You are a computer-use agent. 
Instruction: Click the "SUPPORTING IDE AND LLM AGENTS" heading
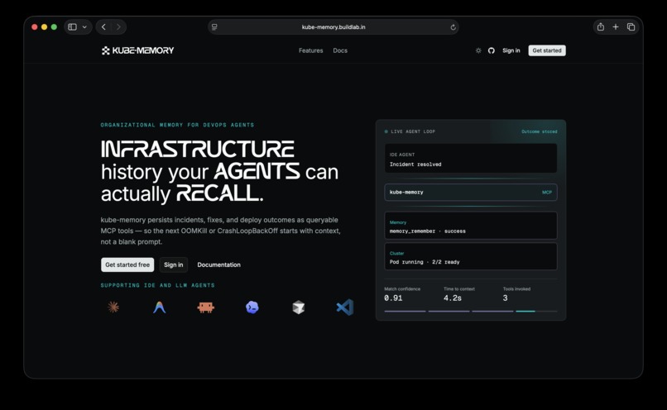tap(157, 285)
